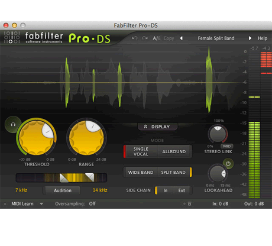Collapse the DISPLAY expander button

[x=157, y=127]
